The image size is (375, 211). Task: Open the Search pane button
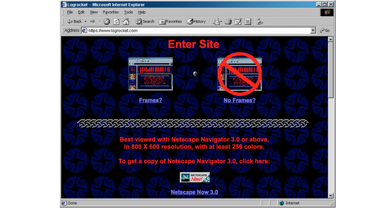click(x=145, y=22)
